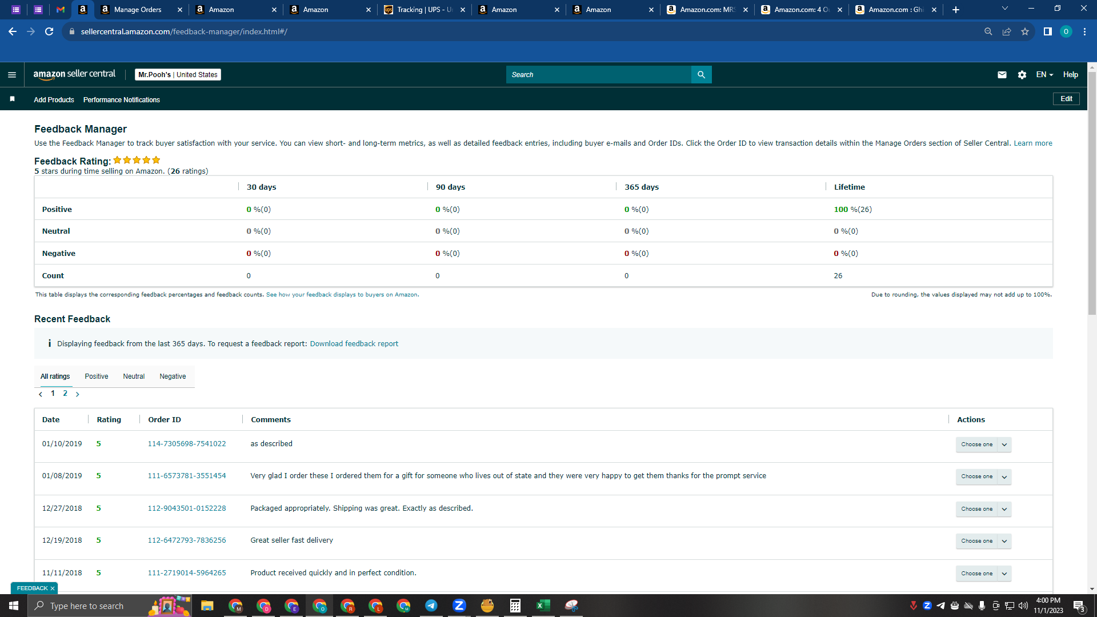The height and width of the screenshot is (617, 1097).
Task: Click the bookmark flag icon
Action: click(x=12, y=99)
